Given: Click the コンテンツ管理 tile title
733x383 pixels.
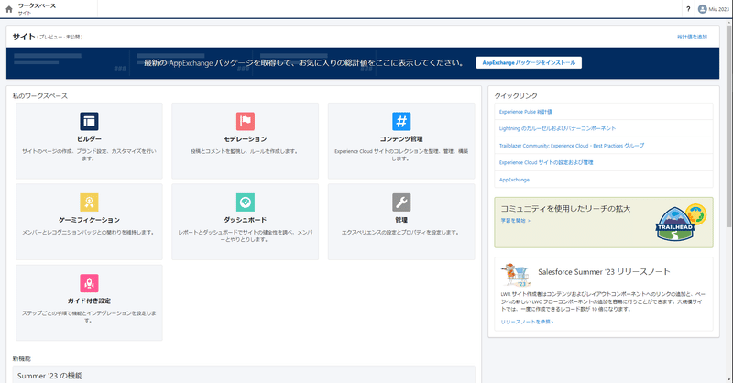Looking at the screenshot, I should (x=401, y=139).
